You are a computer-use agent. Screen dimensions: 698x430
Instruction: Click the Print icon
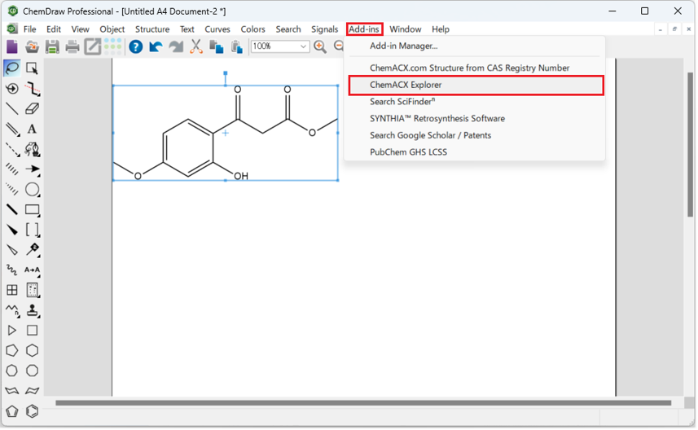[72, 46]
